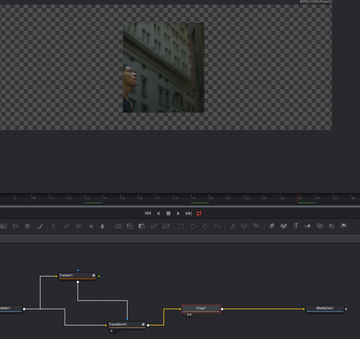Disable the red loop playback toggle
The height and width of the screenshot is (339, 360).
[x=199, y=213]
